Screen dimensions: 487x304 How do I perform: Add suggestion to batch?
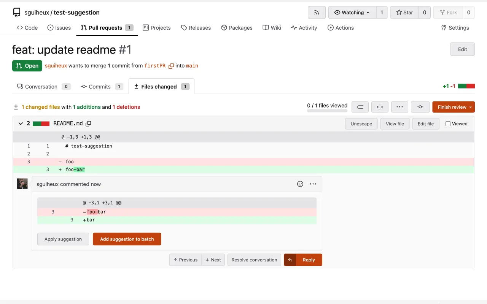coord(127,239)
